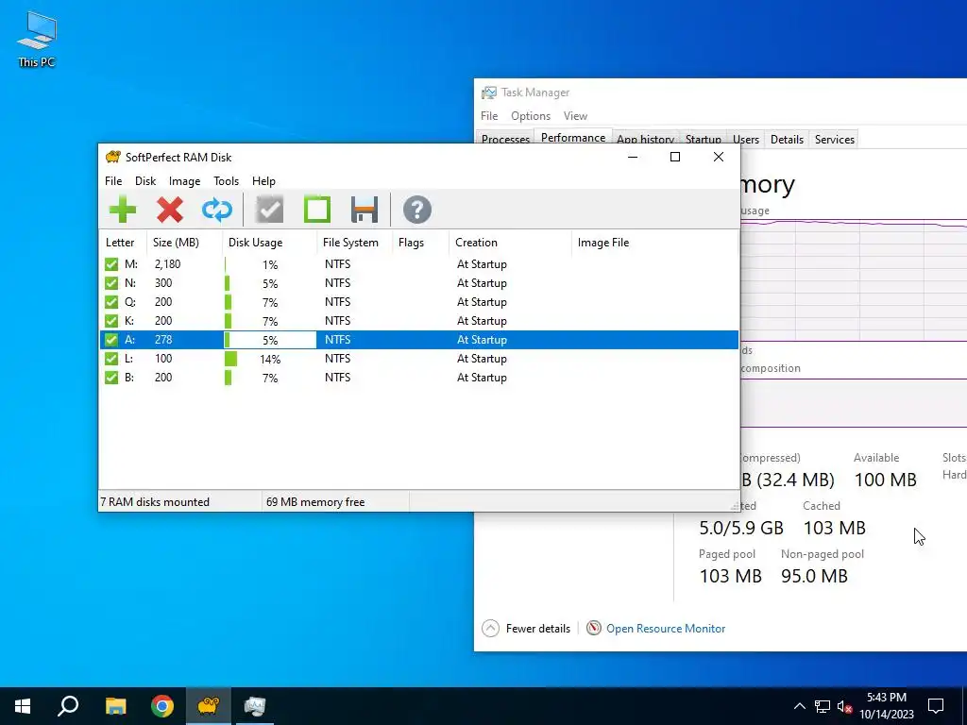Open the notification center icon
The height and width of the screenshot is (725, 967).
click(936, 706)
